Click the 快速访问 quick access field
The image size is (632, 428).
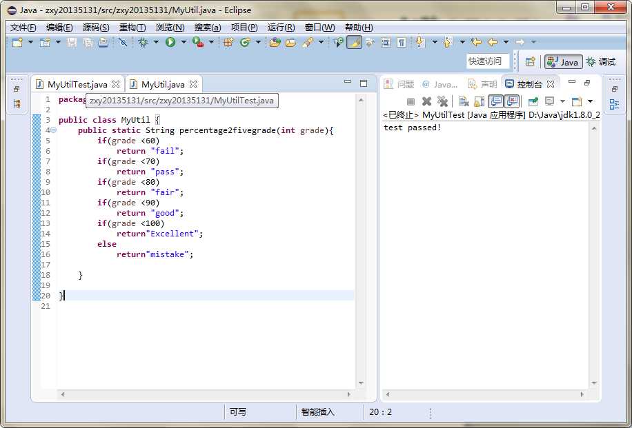487,61
